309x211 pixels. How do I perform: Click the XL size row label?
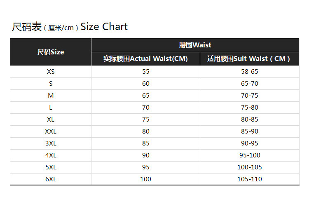point(51,120)
